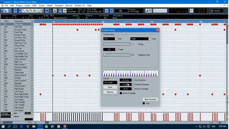Screen dimensions: 229x129
Task: Toggle the Autoscroll button
Action: (47, 11)
